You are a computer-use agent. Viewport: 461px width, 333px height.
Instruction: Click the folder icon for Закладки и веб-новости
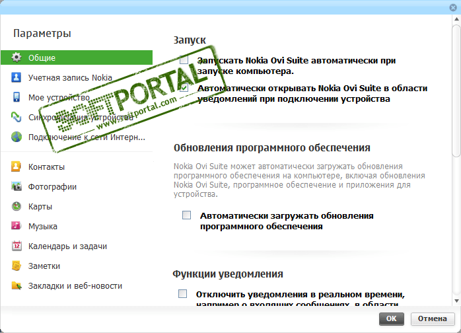point(17,285)
